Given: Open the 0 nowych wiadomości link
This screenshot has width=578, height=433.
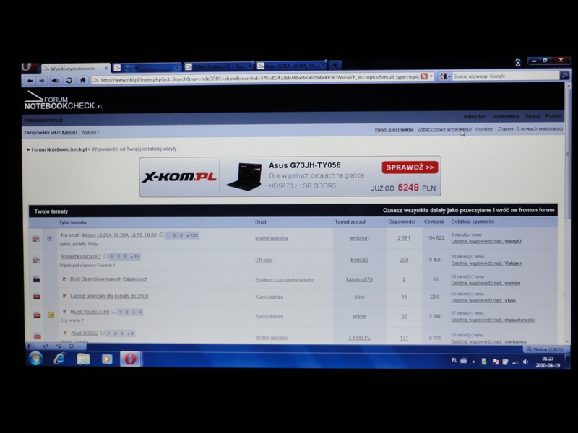Looking at the screenshot, I should (x=539, y=129).
